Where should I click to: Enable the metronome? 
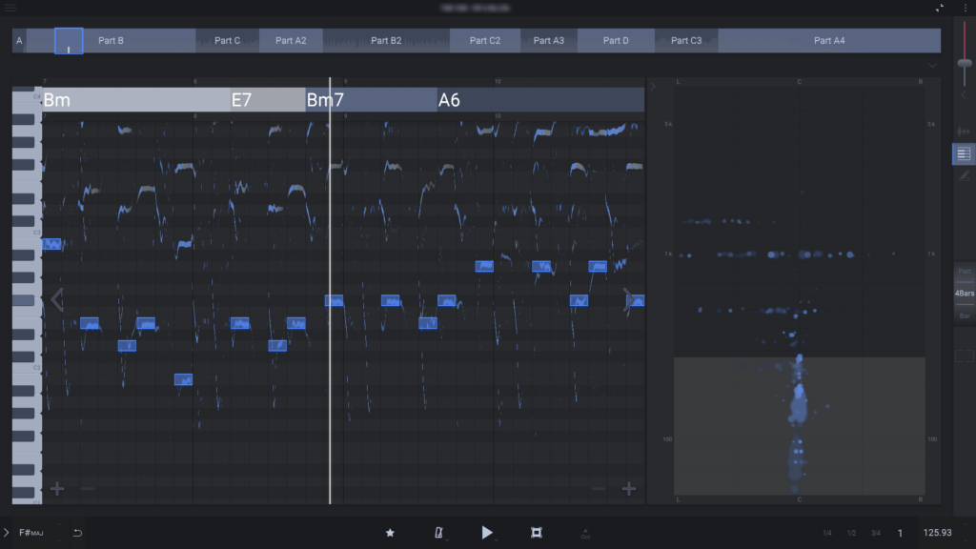coord(437,532)
